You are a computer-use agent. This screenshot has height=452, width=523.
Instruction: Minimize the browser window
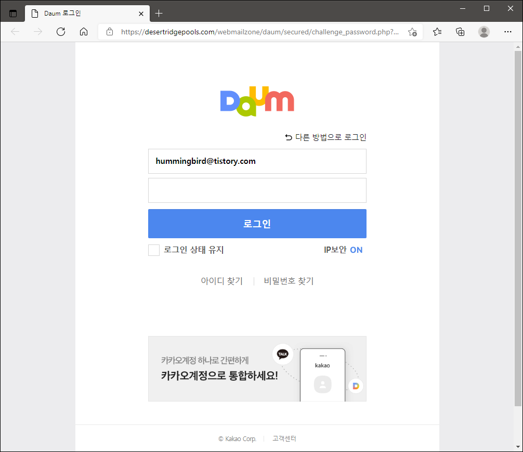click(x=463, y=9)
